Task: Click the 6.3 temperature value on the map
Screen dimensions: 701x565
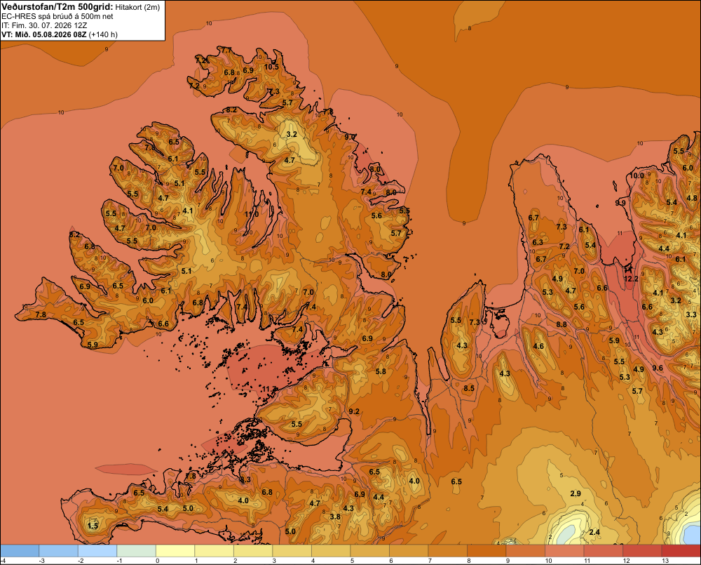Action: point(538,242)
